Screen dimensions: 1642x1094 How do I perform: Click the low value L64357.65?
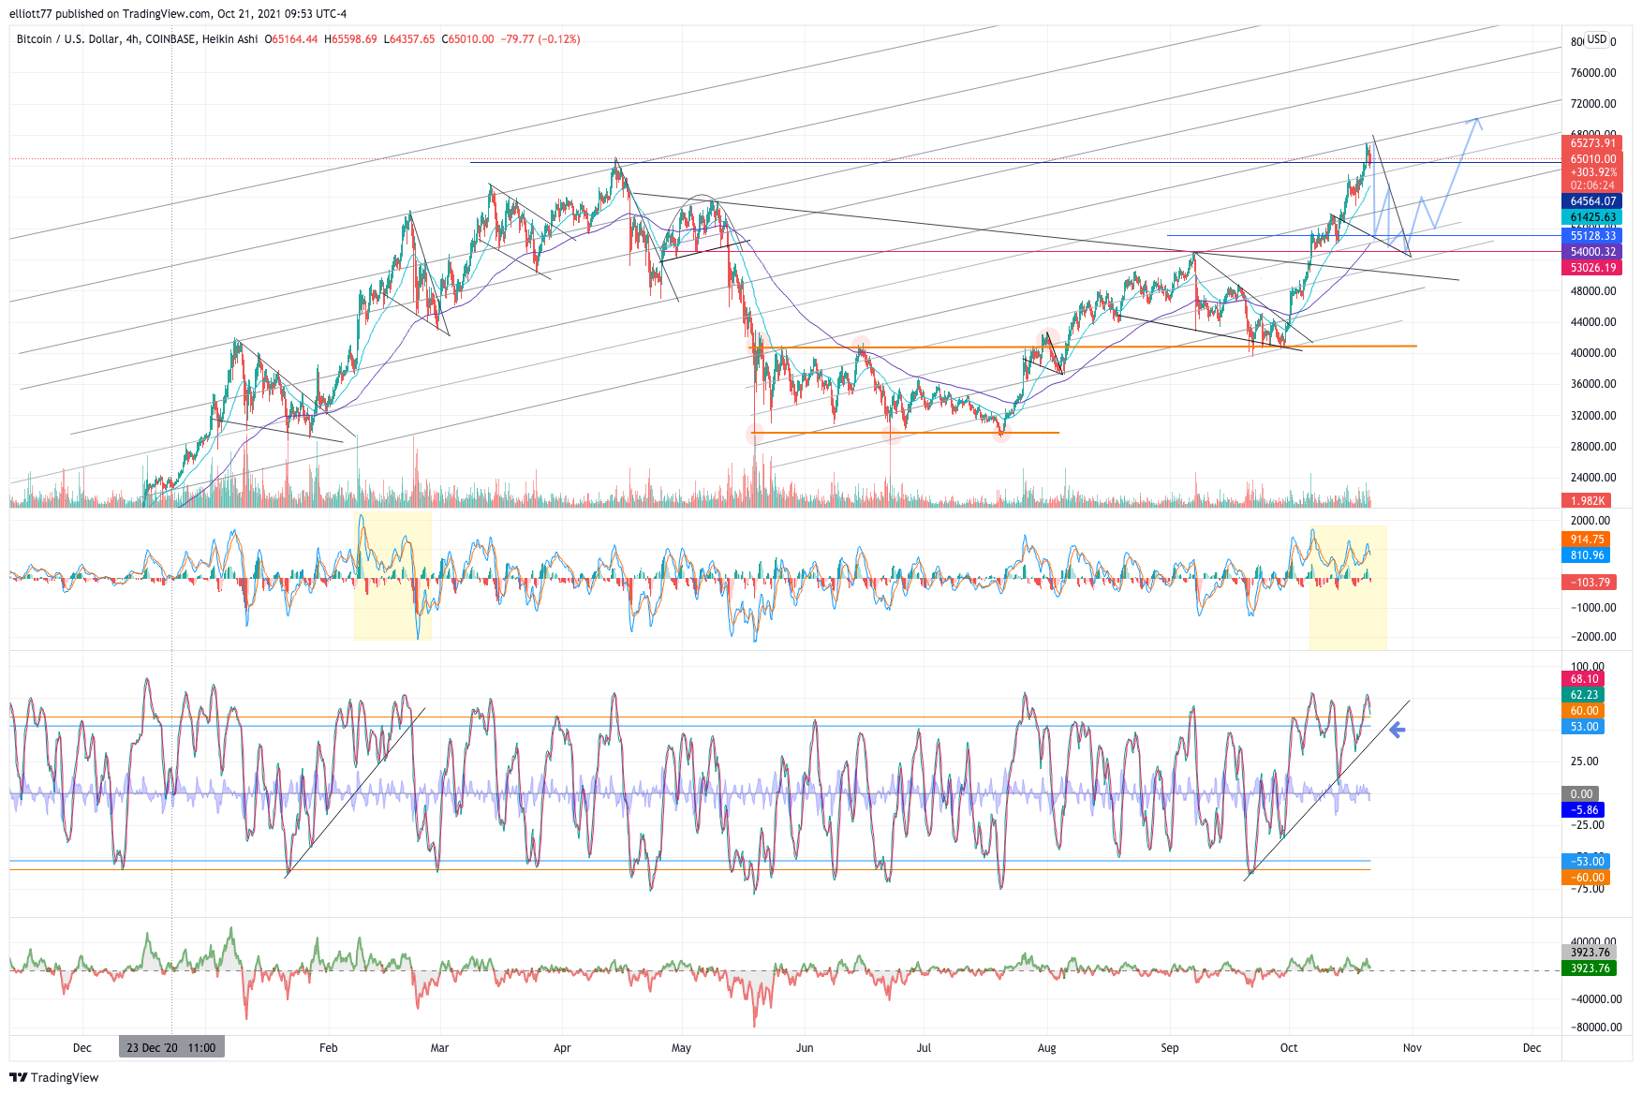coord(409,39)
